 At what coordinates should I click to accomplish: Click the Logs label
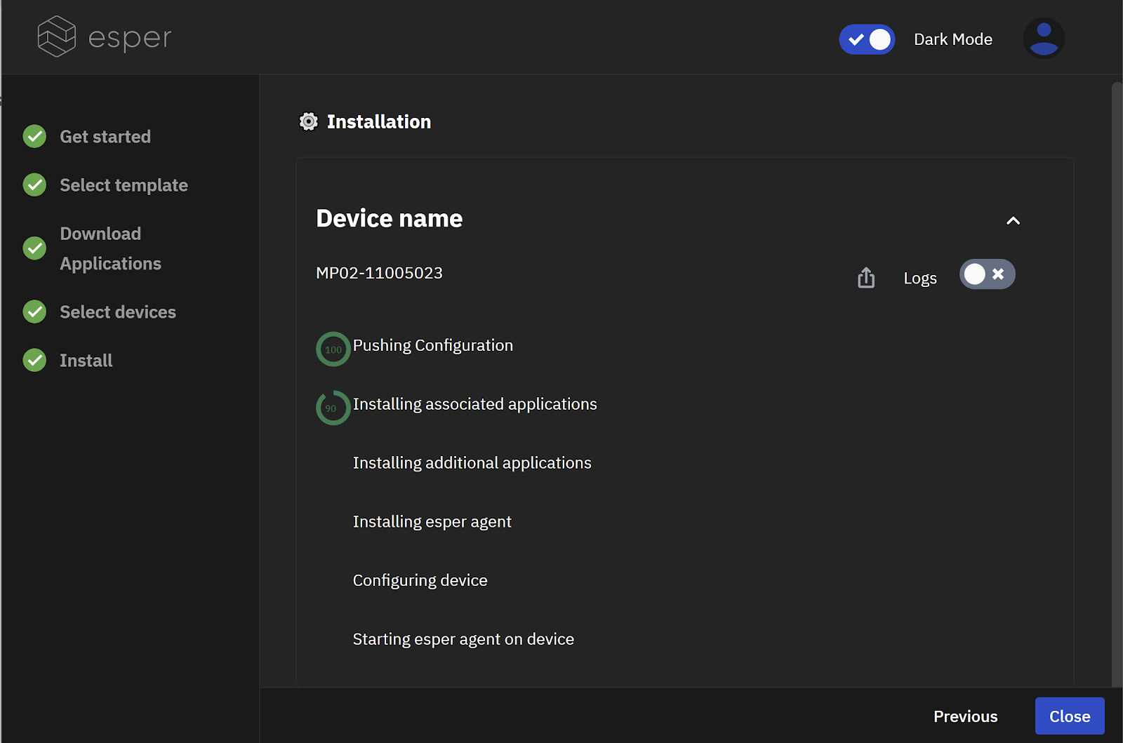pos(920,278)
